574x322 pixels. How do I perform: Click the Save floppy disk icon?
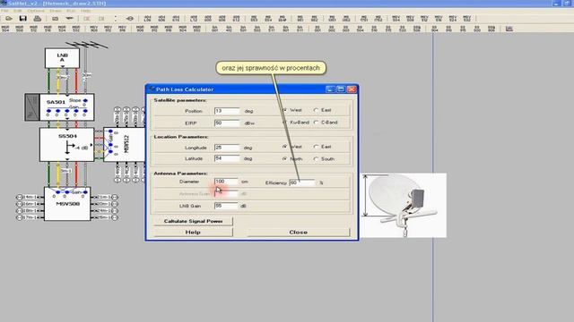click(x=23, y=18)
